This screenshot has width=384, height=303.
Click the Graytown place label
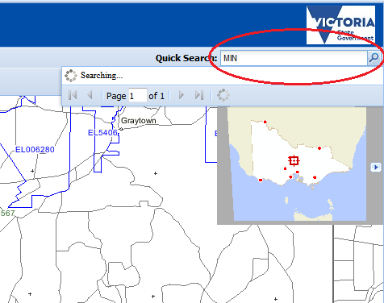click(139, 121)
